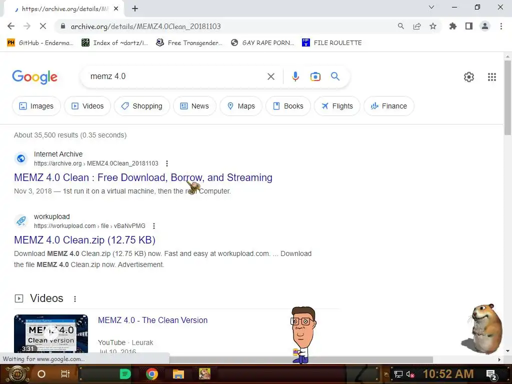This screenshot has height=384, width=512.
Task: Toggle the browser side panel
Action: pos(469,26)
